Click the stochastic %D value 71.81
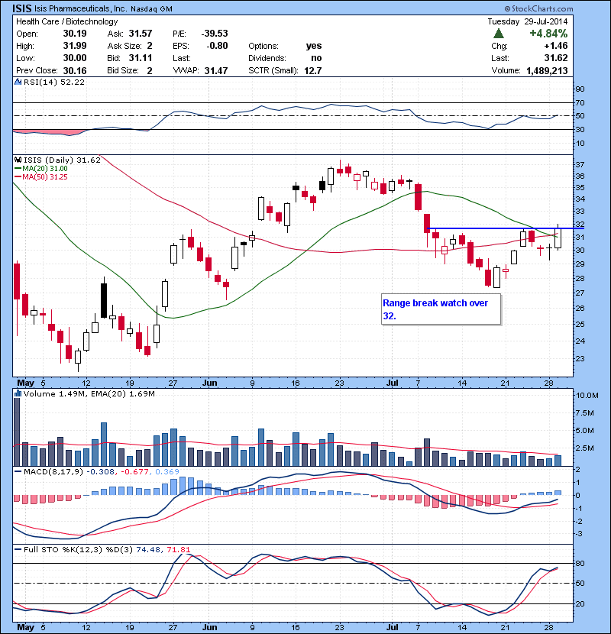This screenshot has height=634, width=611. 178,549
